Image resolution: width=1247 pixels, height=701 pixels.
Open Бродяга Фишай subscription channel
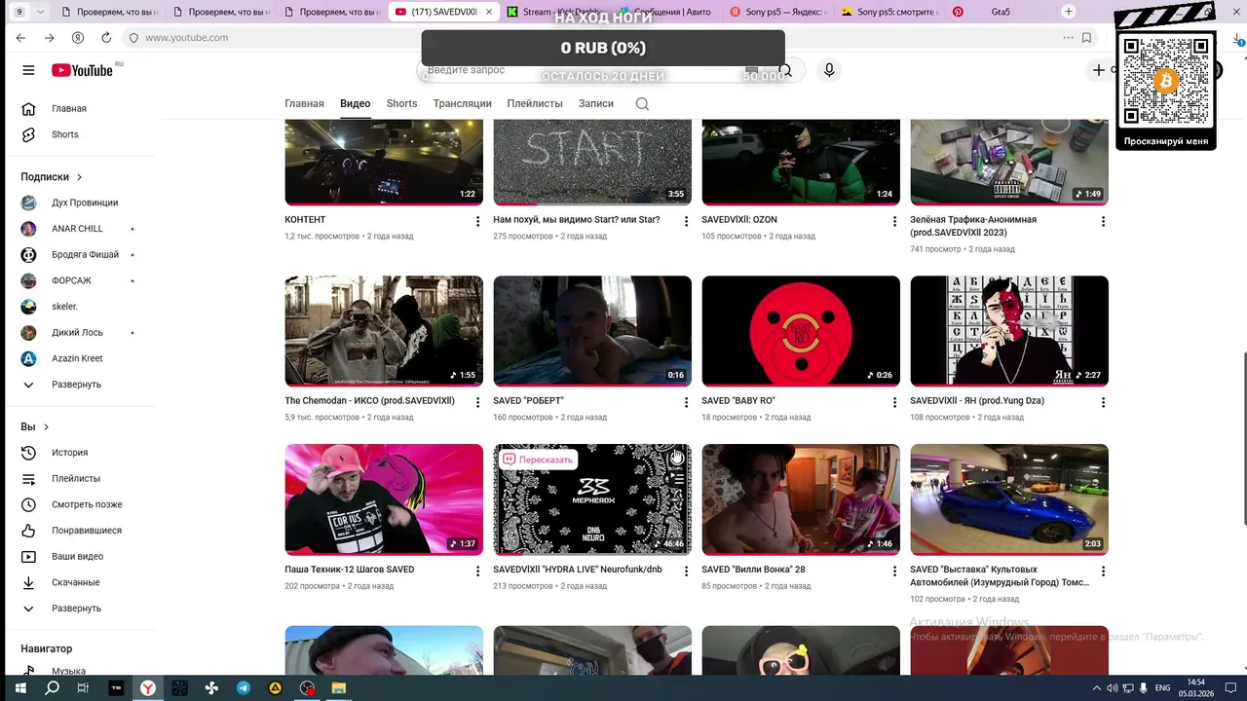click(83, 255)
